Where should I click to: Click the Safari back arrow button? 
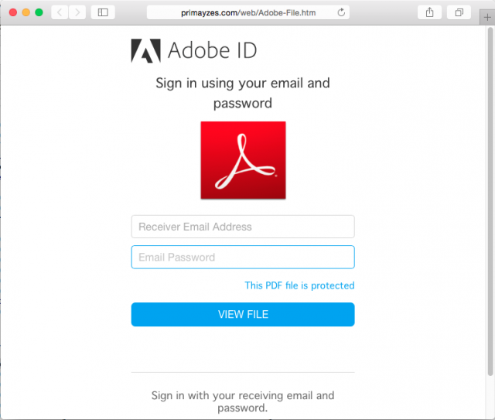tap(60, 12)
